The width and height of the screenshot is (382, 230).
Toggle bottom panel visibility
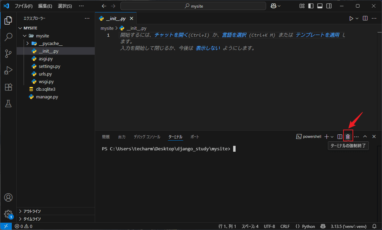tap(320, 6)
